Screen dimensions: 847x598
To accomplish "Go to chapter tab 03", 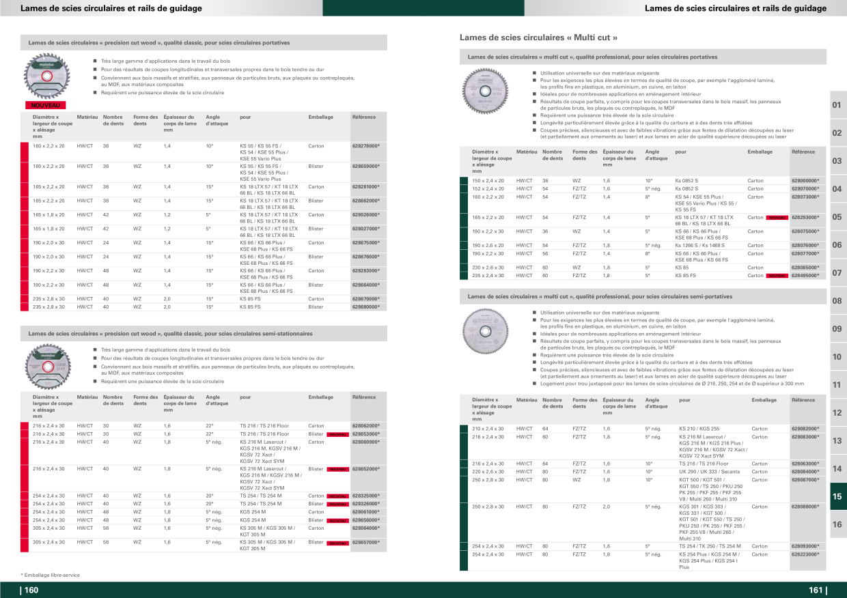I will click(x=837, y=161).
